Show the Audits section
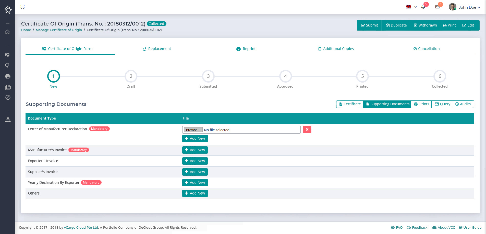The width and height of the screenshot is (486, 234). (x=463, y=104)
